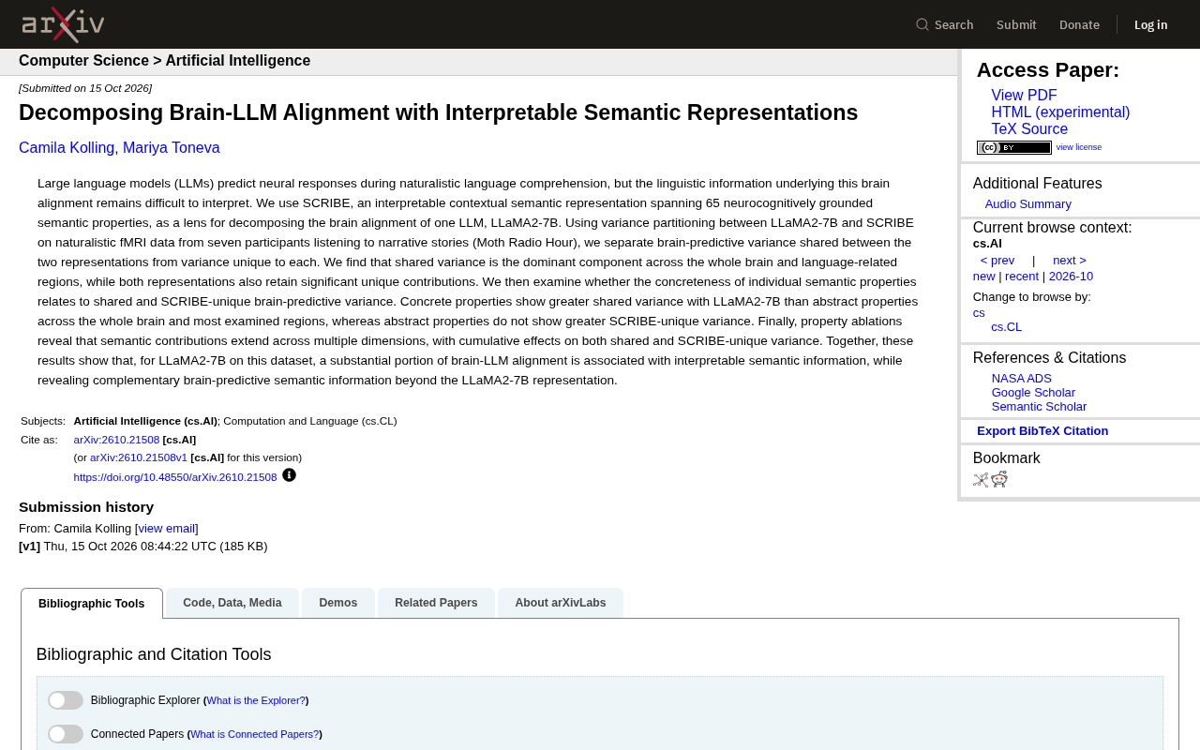Select the Related Papers tab
The height and width of the screenshot is (750, 1200).
point(436,603)
